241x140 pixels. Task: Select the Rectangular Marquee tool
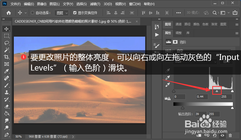coord(7,36)
